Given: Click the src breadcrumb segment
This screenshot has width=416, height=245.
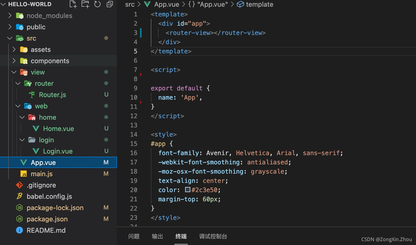Looking at the screenshot, I should tap(130, 4).
